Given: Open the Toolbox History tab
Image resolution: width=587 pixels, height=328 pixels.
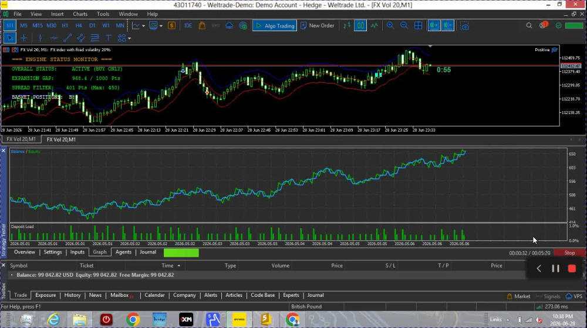Looking at the screenshot, I should pos(72,295).
